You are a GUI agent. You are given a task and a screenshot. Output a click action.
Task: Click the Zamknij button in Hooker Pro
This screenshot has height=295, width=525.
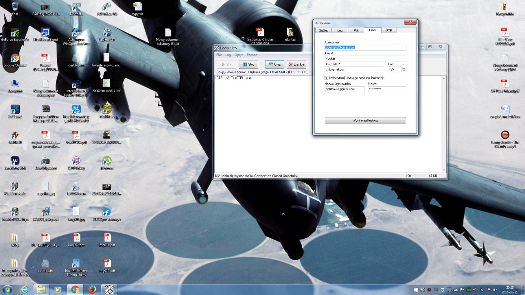[x=297, y=64]
